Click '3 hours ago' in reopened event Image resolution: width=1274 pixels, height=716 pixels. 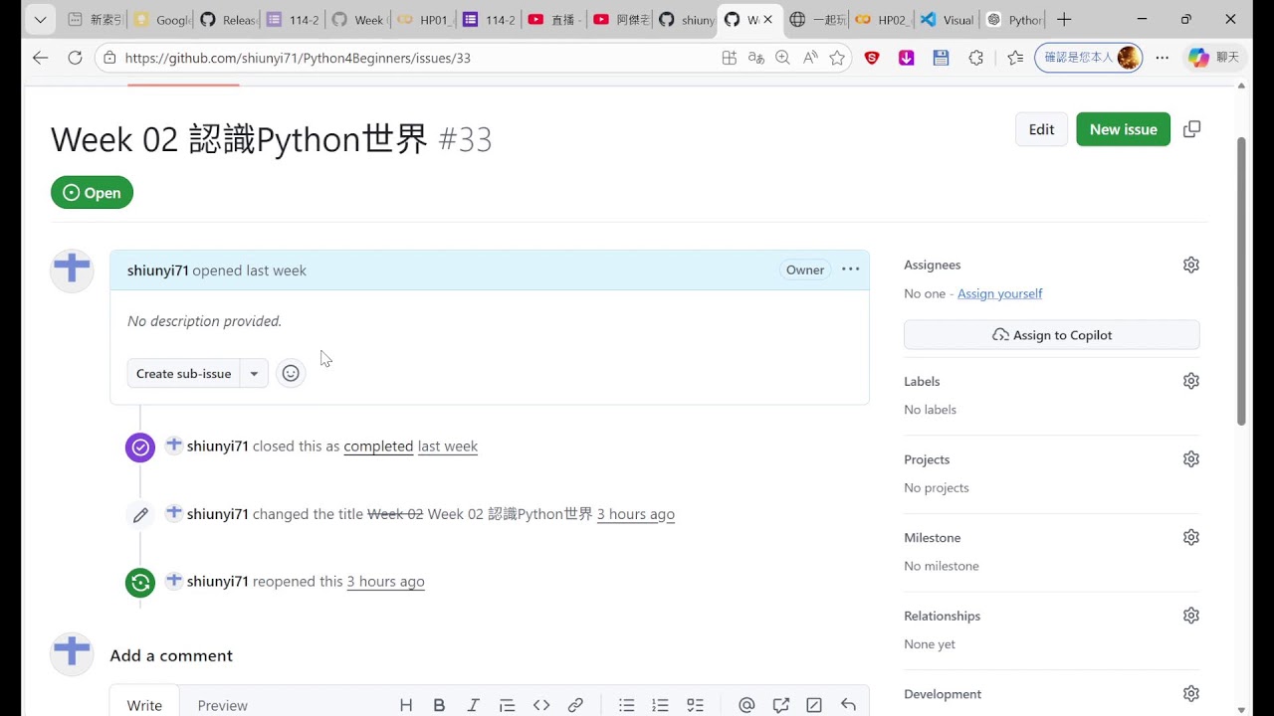(386, 582)
